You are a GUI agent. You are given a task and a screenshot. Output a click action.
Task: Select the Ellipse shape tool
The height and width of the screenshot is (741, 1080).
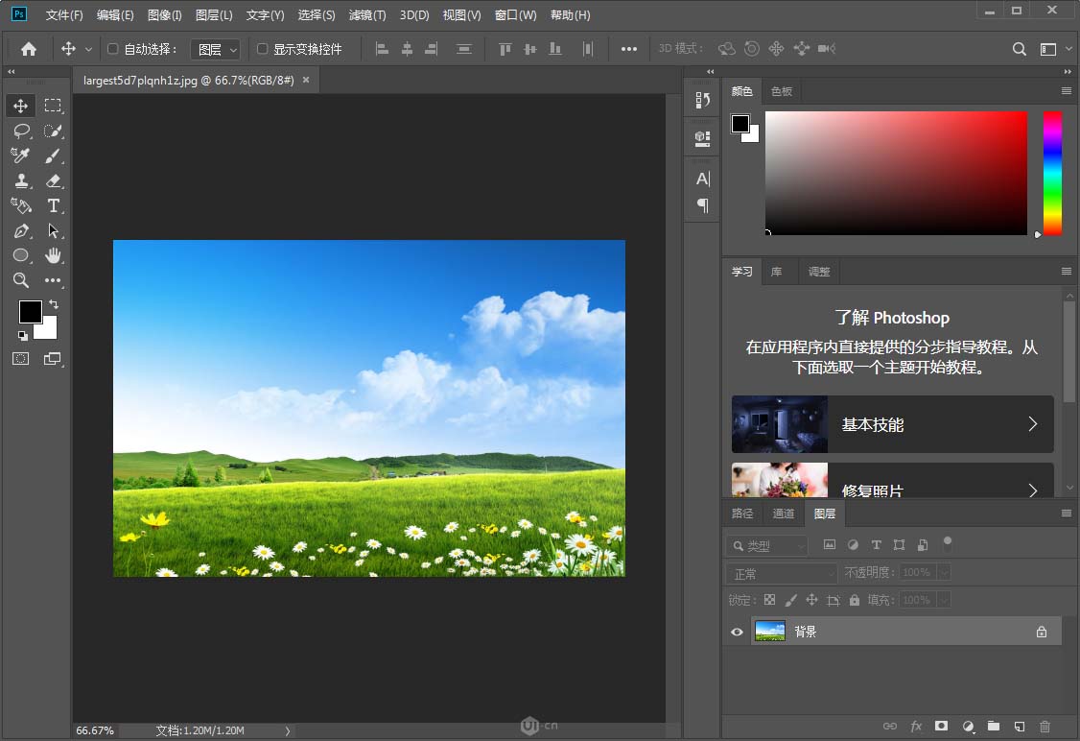tap(21, 255)
